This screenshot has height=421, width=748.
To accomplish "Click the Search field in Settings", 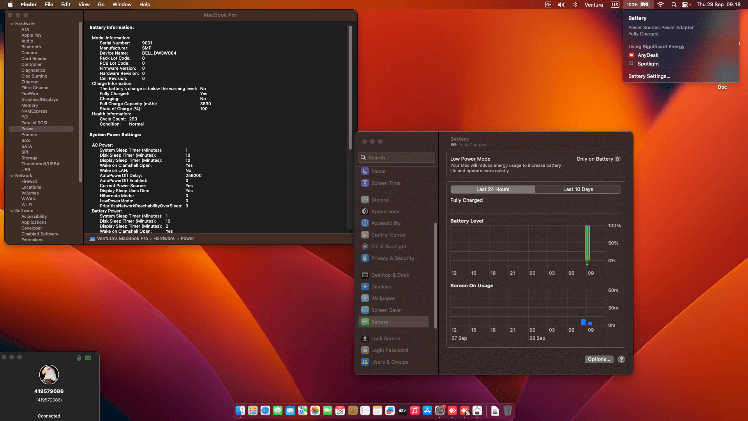I will (x=396, y=157).
